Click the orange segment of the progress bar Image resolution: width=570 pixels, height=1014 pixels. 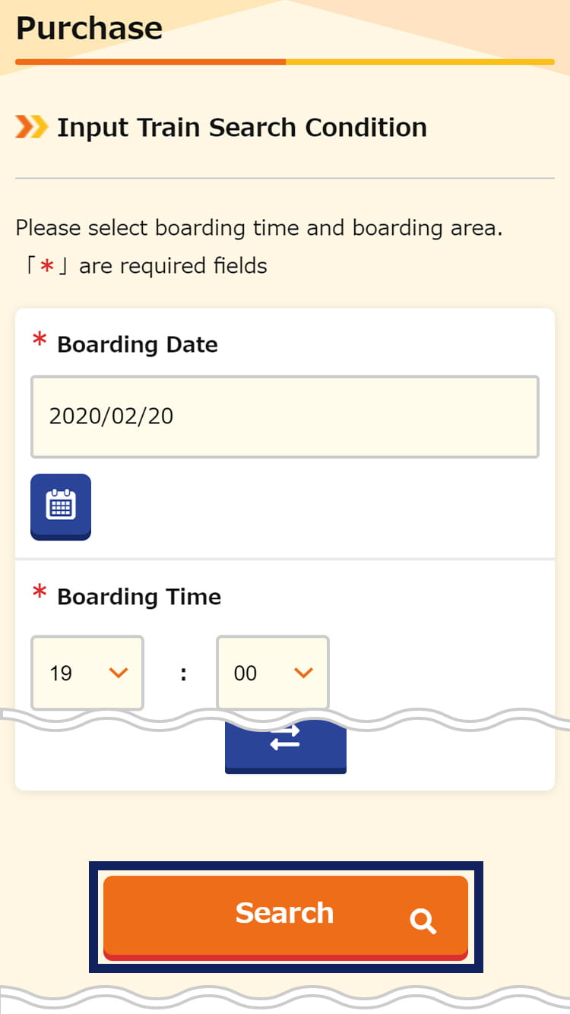click(x=150, y=62)
